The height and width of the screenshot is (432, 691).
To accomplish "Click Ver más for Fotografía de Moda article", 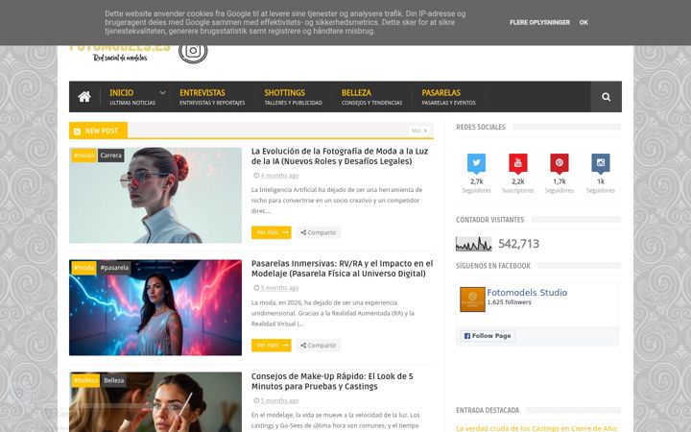I will tap(271, 232).
